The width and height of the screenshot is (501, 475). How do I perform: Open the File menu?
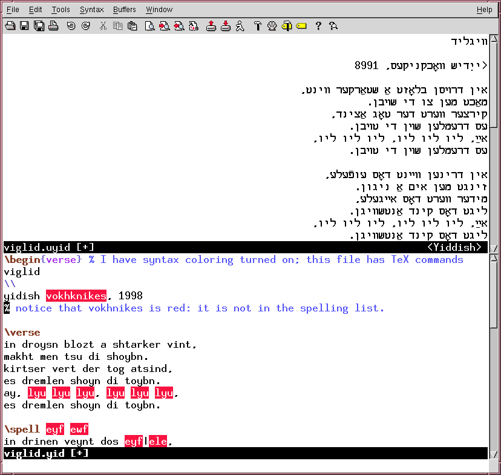(x=13, y=10)
